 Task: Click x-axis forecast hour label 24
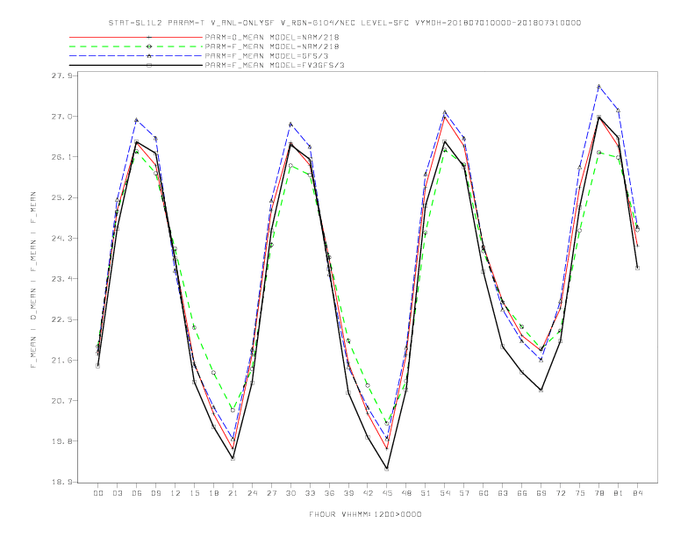(252, 493)
